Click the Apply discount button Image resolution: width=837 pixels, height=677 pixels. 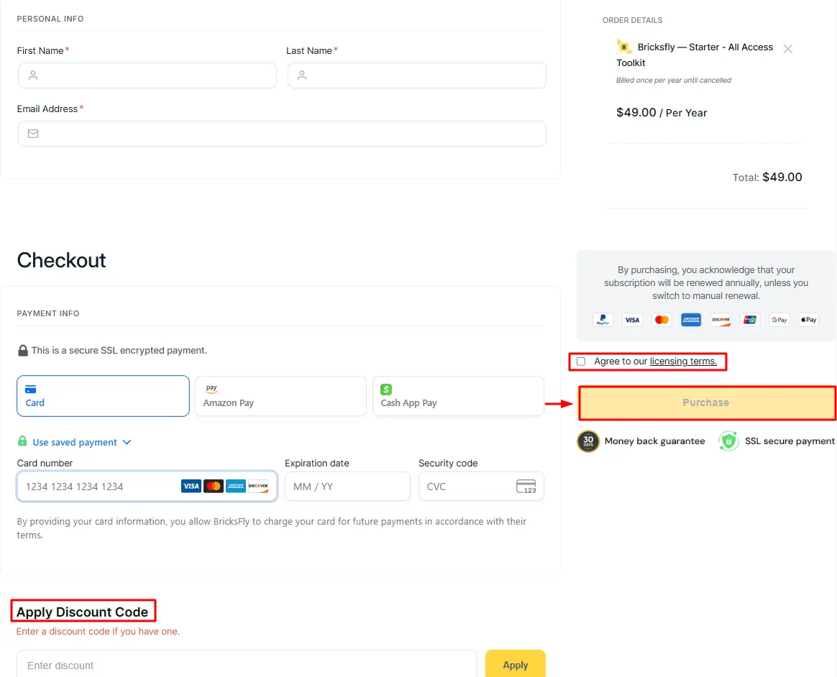coord(515,665)
